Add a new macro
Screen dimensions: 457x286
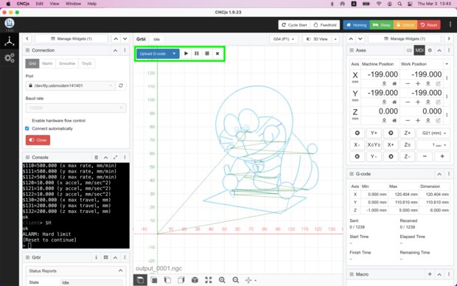pyautogui.click(x=430, y=274)
